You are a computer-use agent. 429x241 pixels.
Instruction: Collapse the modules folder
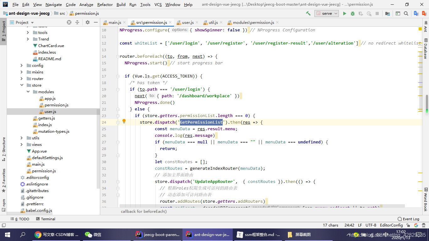28,92
